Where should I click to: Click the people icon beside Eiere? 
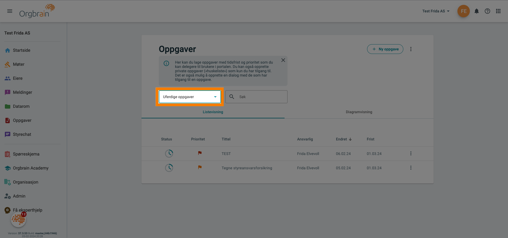coord(8,78)
